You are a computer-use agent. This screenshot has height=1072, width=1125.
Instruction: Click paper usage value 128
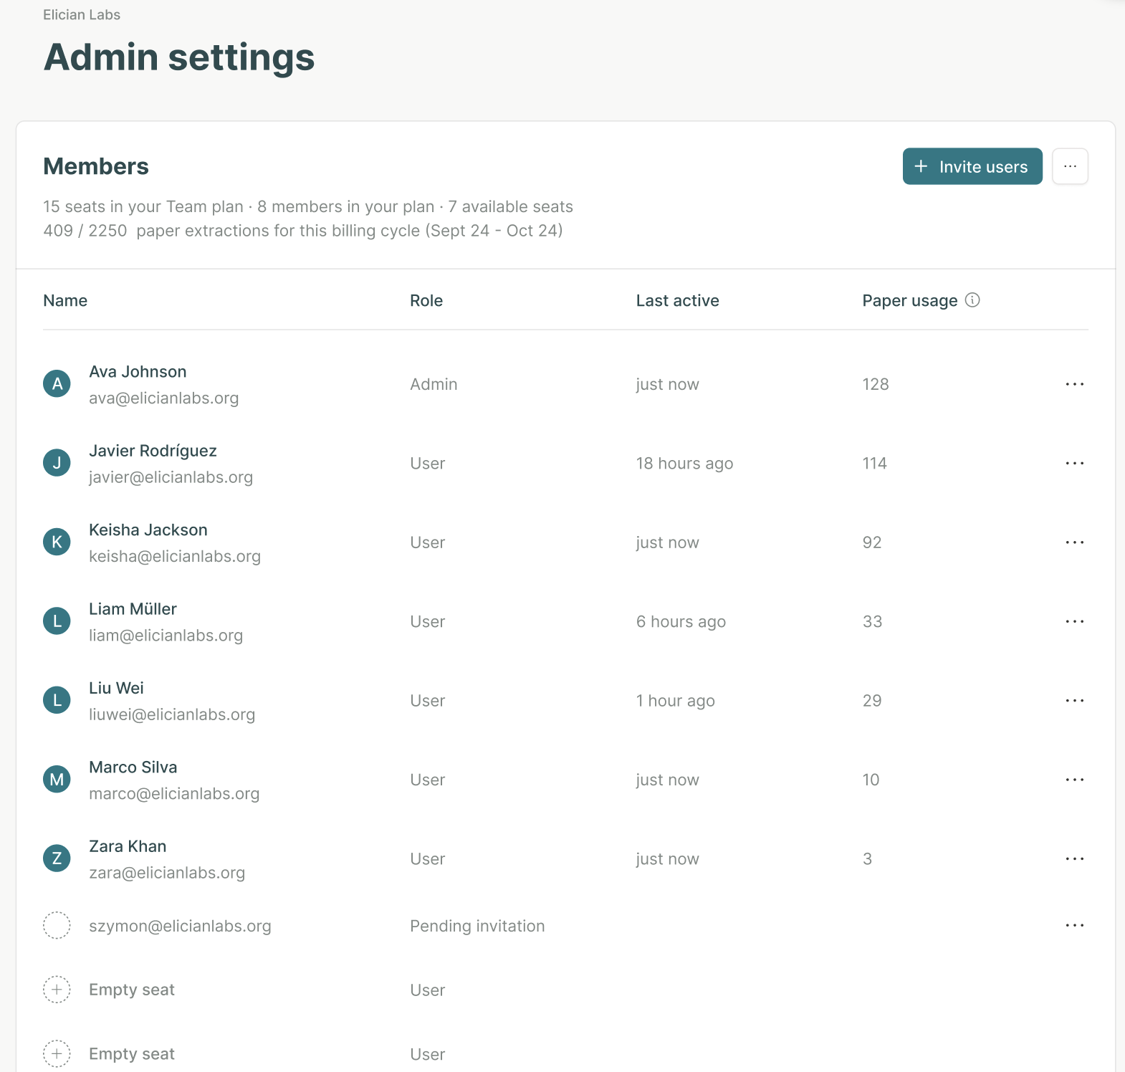point(876,385)
